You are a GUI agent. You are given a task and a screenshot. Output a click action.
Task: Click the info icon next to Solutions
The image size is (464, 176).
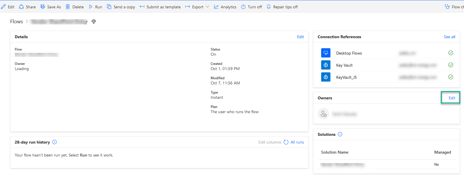[340, 134]
